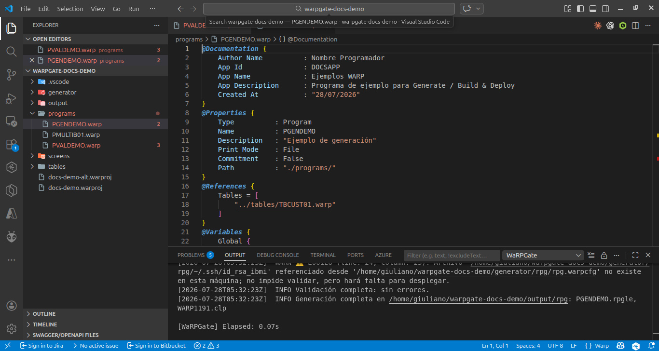Image resolution: width=659 pixels, height=351 pixels.
Task: Switch to the Problems panel tab
Action: 195,255
